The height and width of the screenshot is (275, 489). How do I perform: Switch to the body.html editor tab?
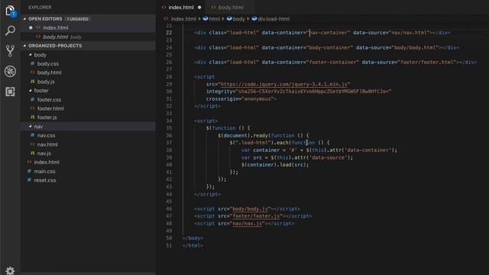tap(231, 7)
